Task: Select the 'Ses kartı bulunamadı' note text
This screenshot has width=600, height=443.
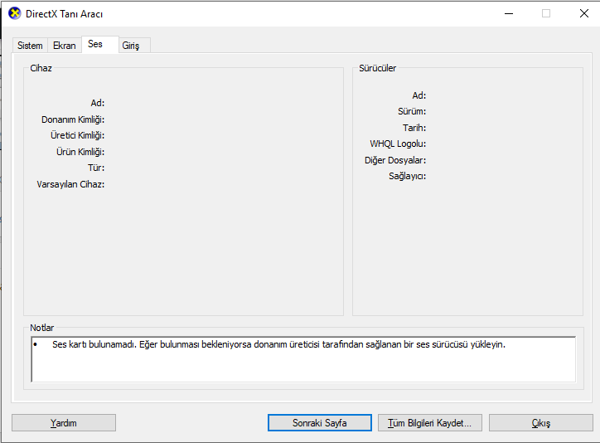Action: click(278, 344)
